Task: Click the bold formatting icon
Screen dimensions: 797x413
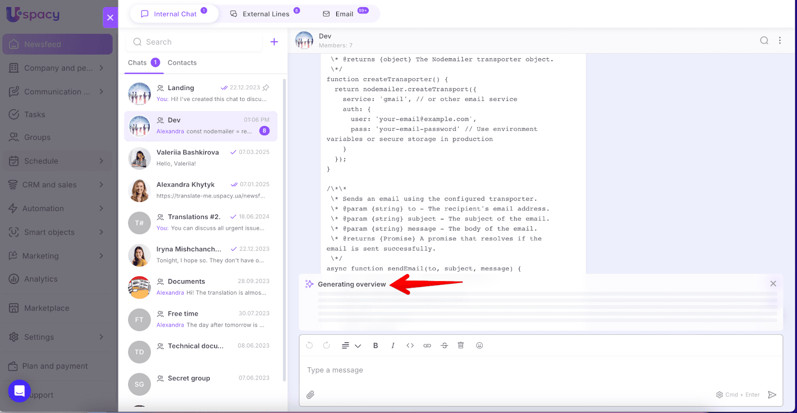Action: pos(376,345)
